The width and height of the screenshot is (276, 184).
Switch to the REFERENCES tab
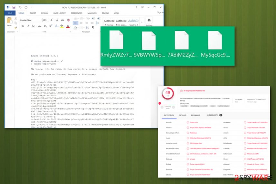tap(77, 13)
